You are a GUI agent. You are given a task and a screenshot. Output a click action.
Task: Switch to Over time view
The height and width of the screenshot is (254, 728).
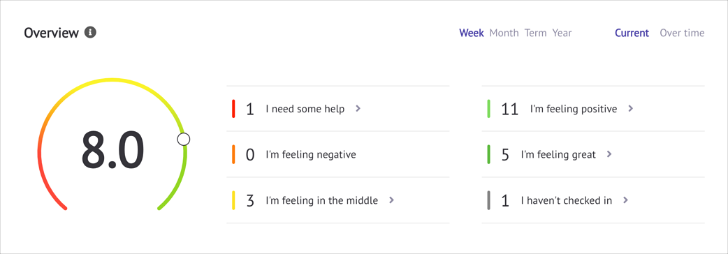(x=682, y=33)
